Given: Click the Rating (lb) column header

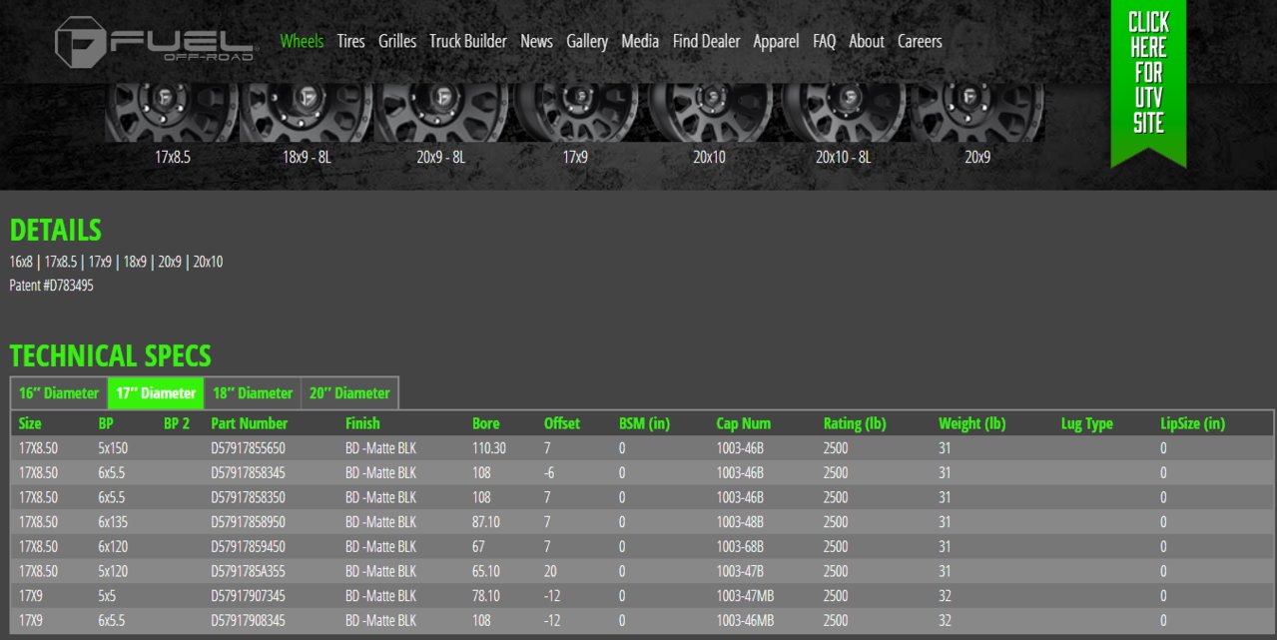Looking at the screenshot, I should click(x=856, y=423).
